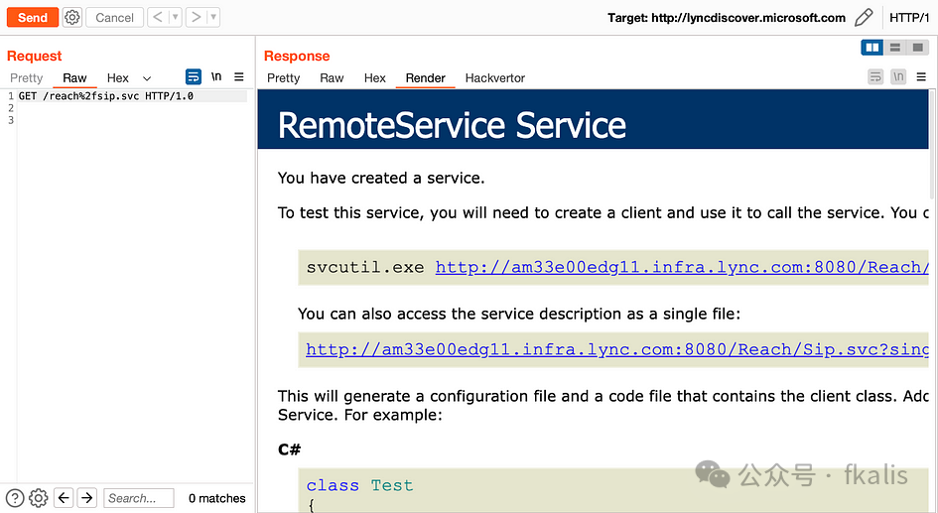Screen dimensions: 938x513
Task: Jump to previous search match arrow
Action: [x=64, y=497]
